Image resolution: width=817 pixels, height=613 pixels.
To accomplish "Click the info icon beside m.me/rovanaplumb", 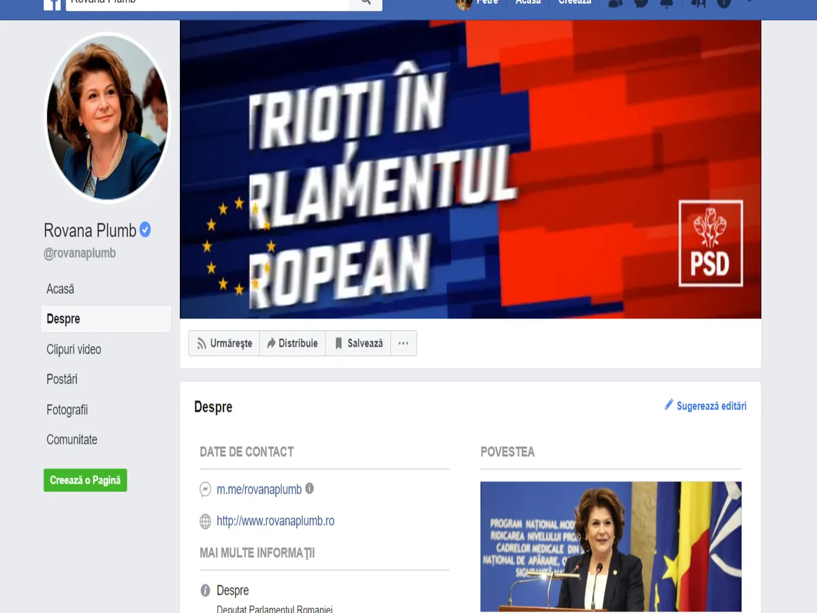I will pyautogui.click(x=309, y=488).
